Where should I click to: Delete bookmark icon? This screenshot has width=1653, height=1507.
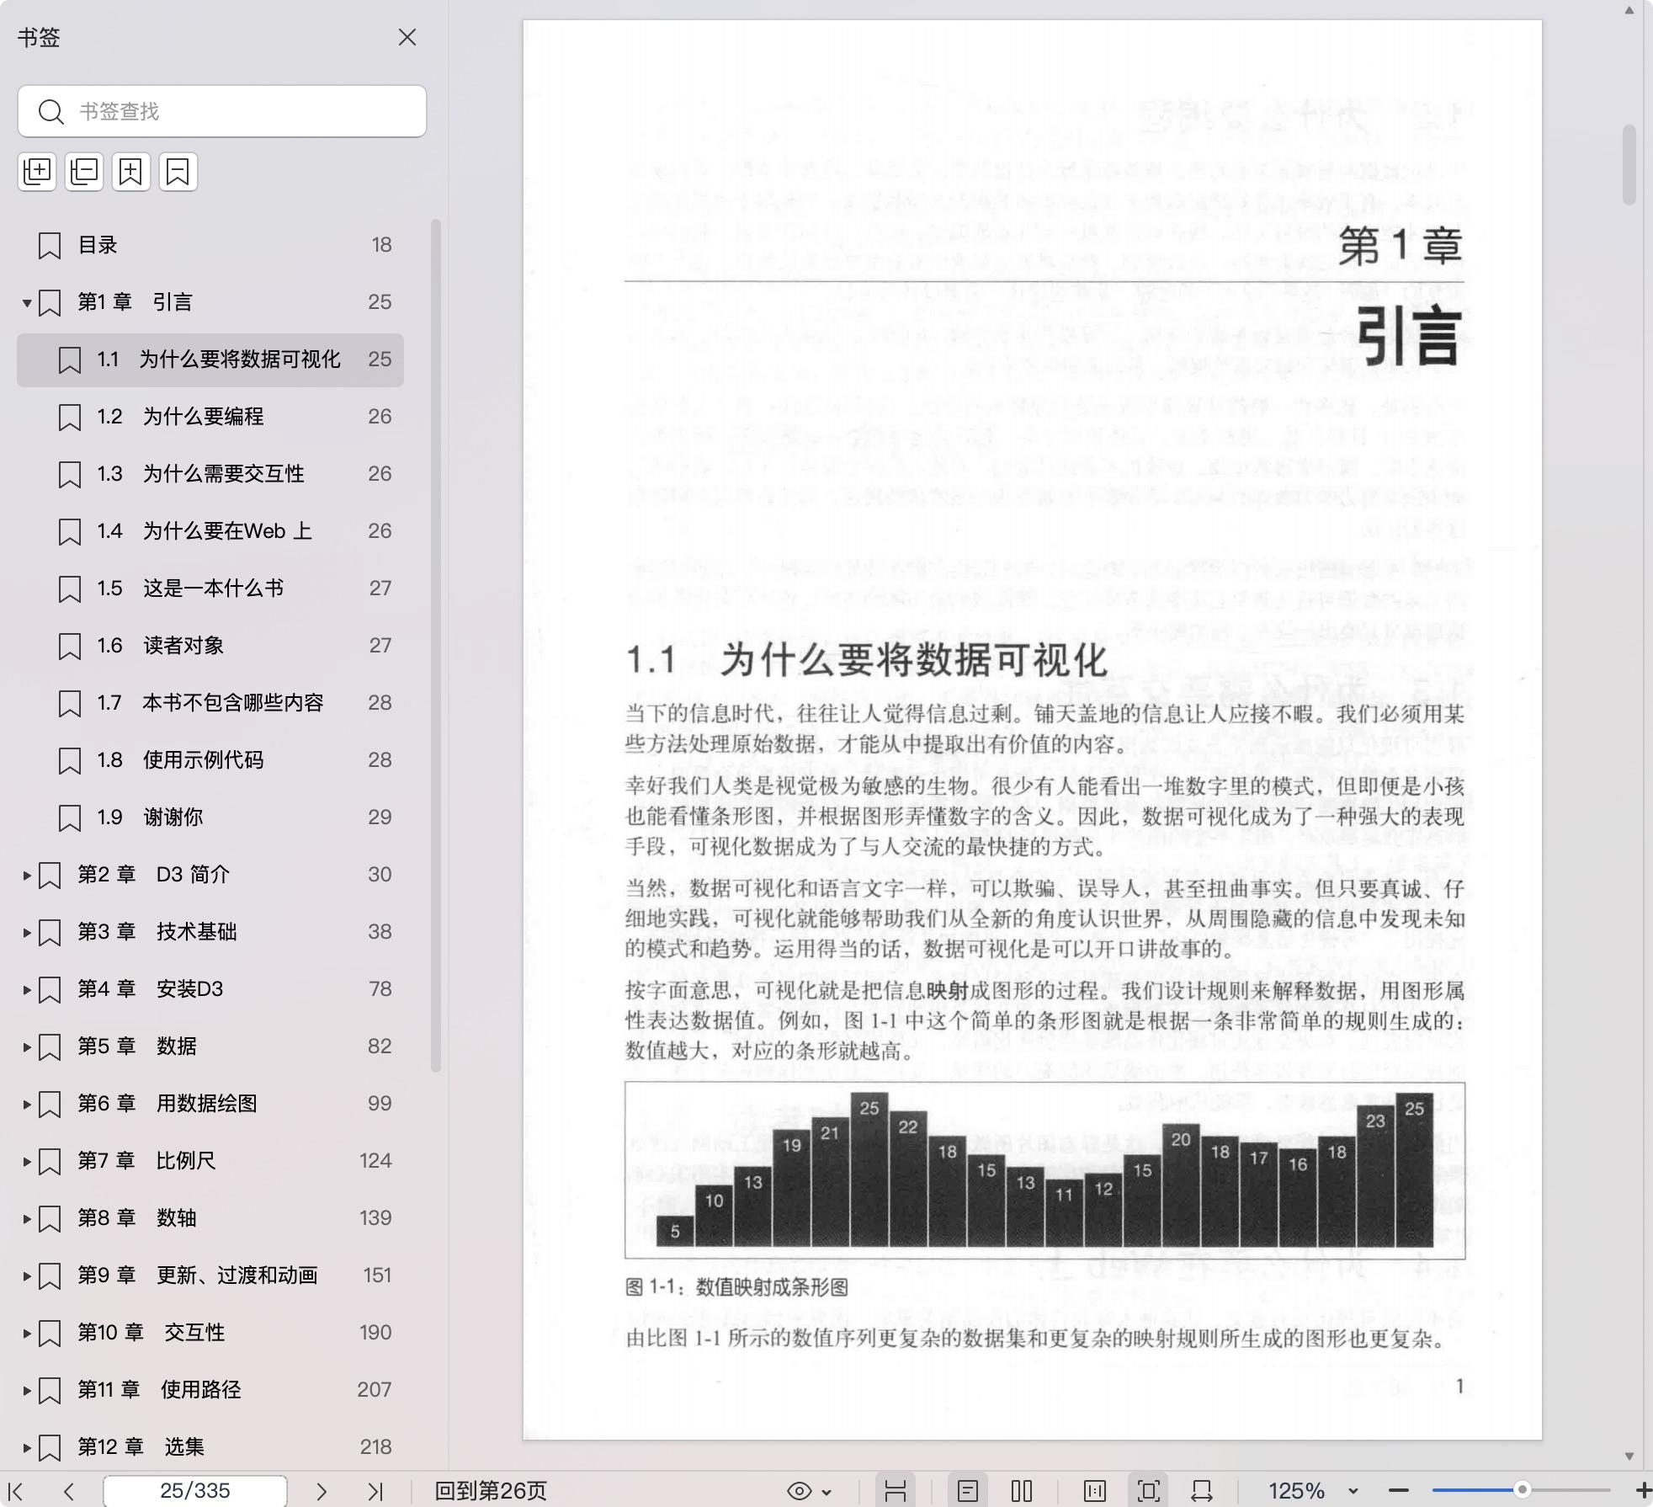[178, 172]
